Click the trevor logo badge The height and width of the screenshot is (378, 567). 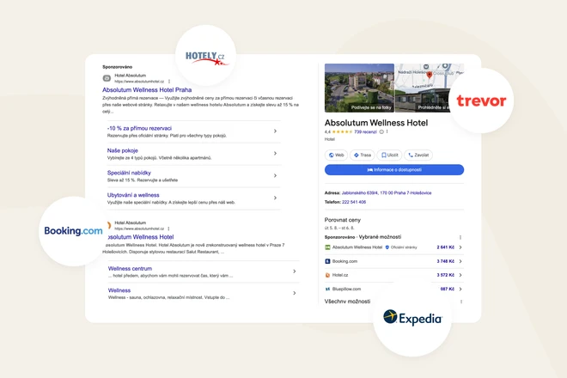click(x=481, y=101)
